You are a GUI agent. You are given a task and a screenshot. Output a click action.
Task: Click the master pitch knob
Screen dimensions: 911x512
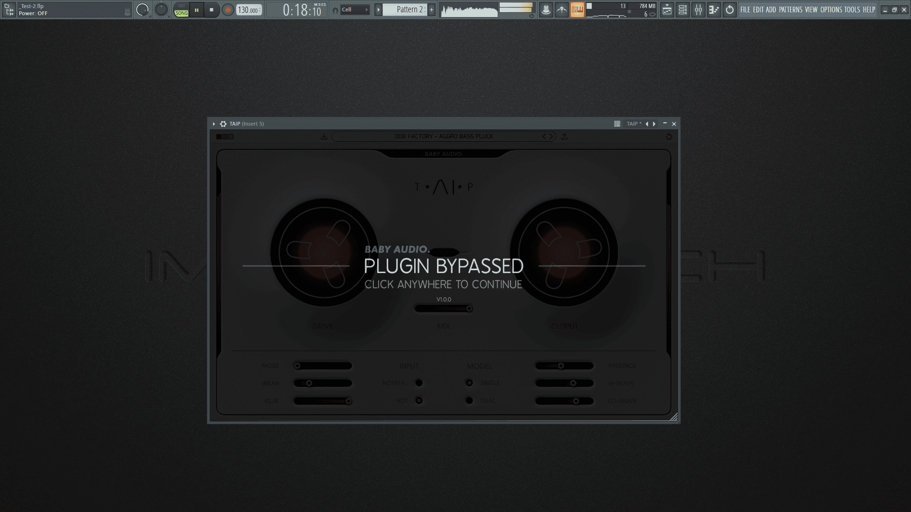(x=161, y=9)
